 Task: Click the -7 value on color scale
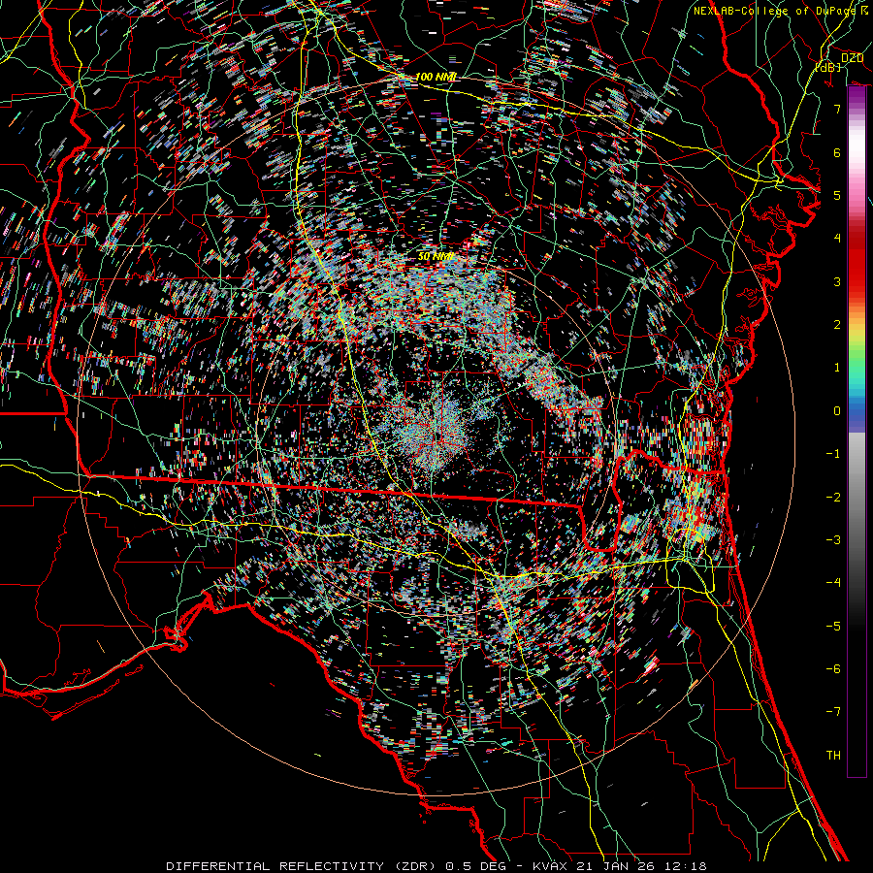point(833,712)
